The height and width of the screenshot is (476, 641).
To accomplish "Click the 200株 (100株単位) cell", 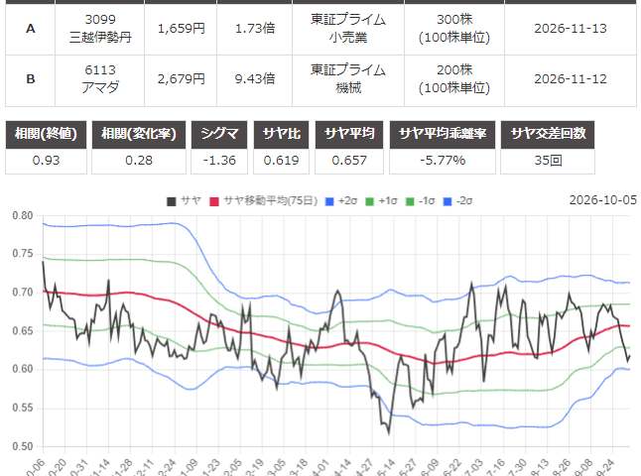I will click(x=454, y=79).
